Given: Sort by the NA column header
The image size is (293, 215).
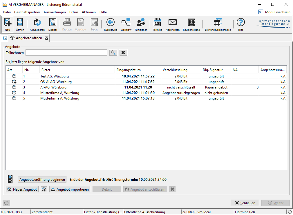Looking at the screenshot, I should [x=245, y=70].
